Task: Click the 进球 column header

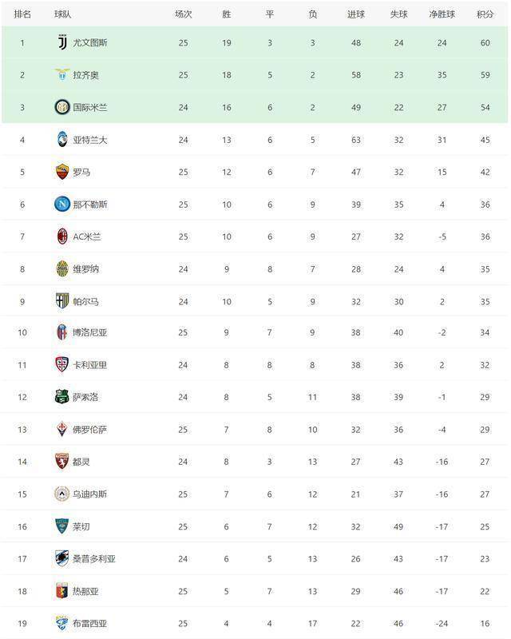Action: pos(356,14)
